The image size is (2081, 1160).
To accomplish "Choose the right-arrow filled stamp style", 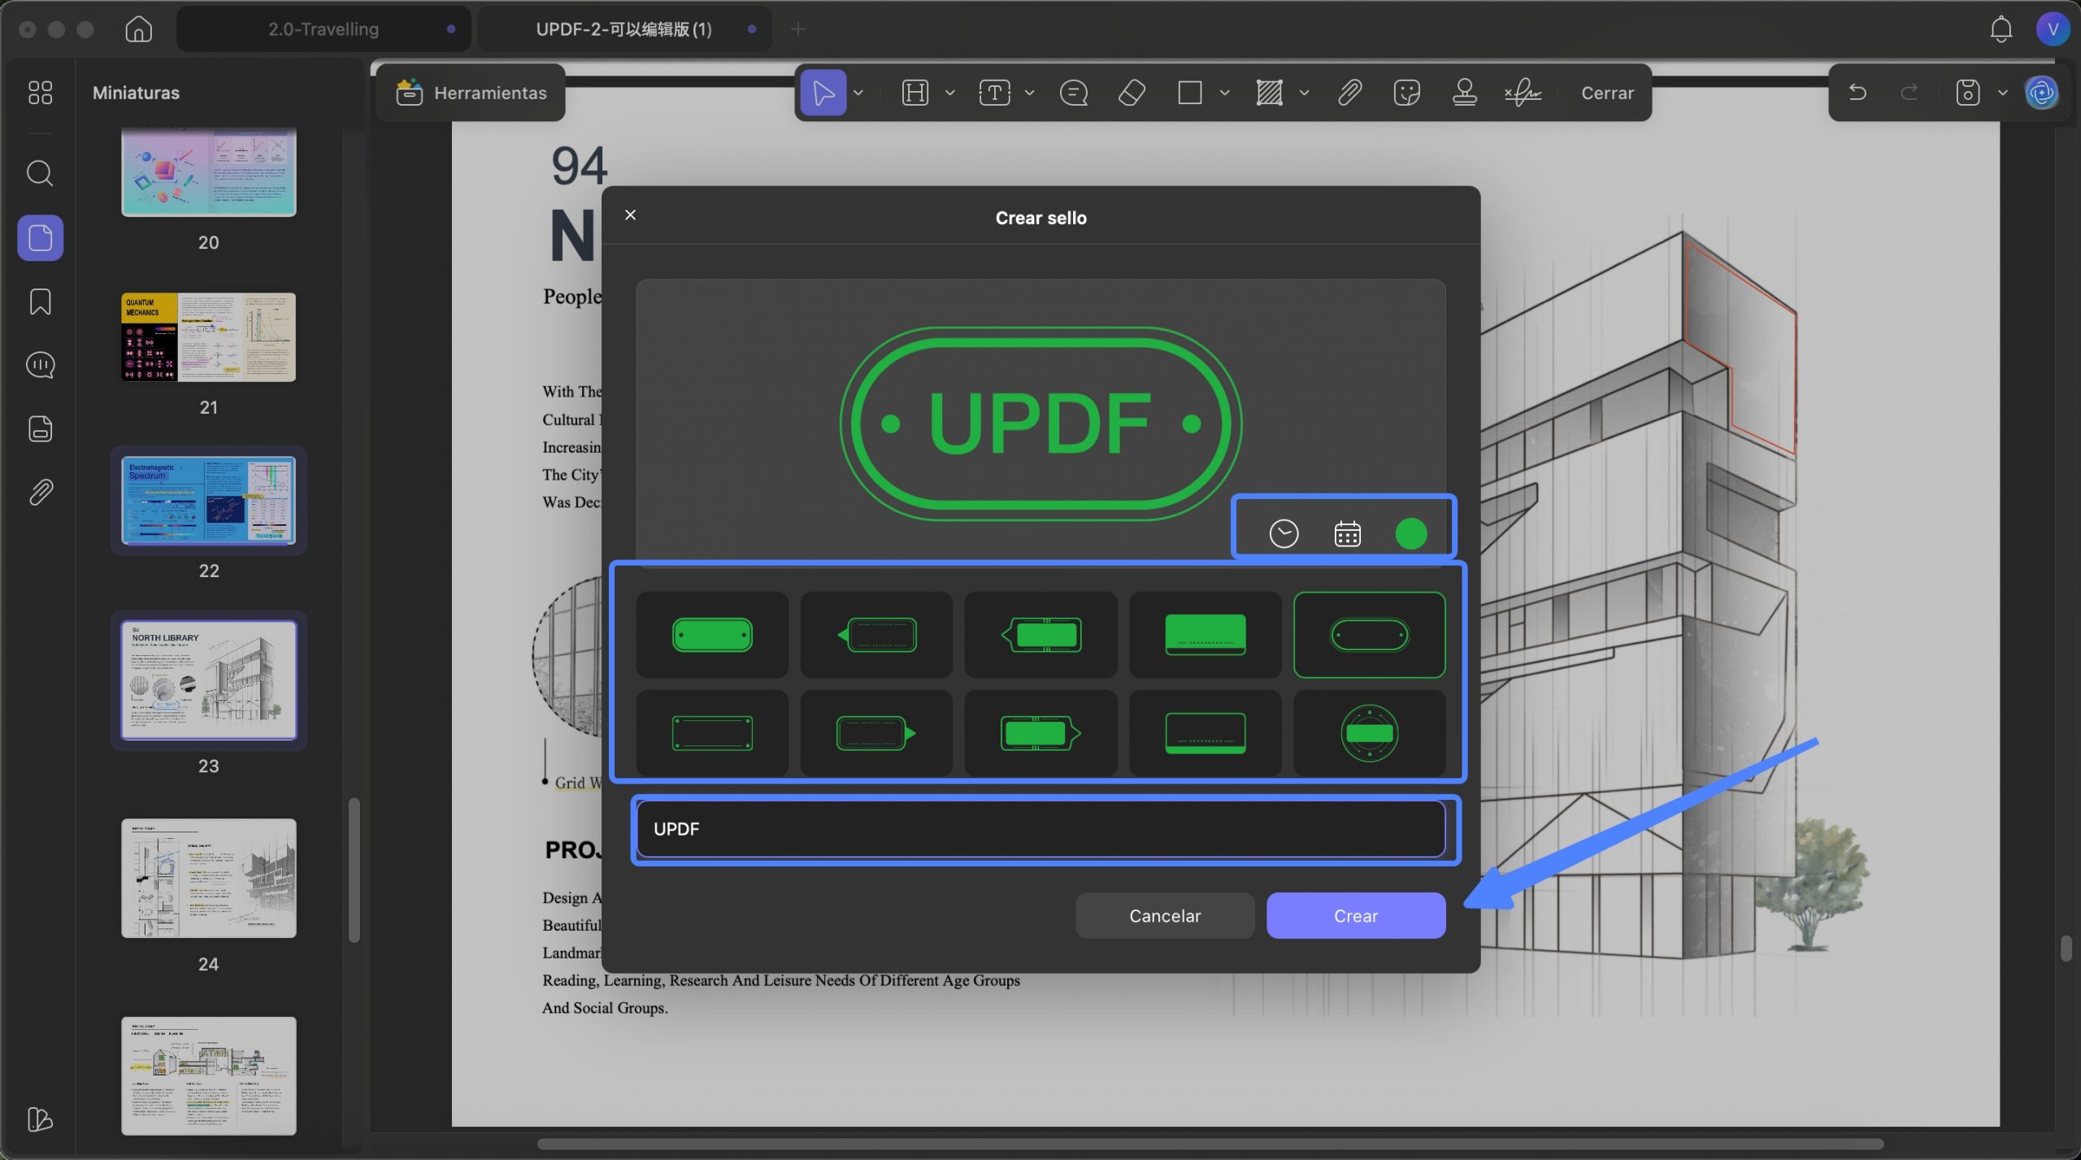I will 1040,733.
